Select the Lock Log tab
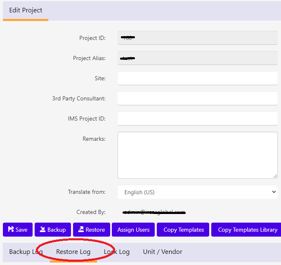The height and width of the screenshot is (265, 281). (116, 252)
